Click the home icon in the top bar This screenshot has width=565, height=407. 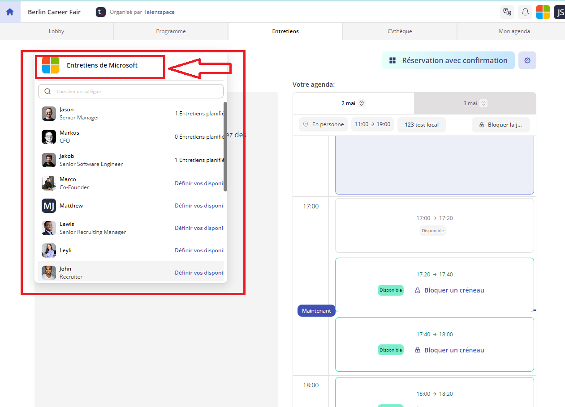(10, 12)
